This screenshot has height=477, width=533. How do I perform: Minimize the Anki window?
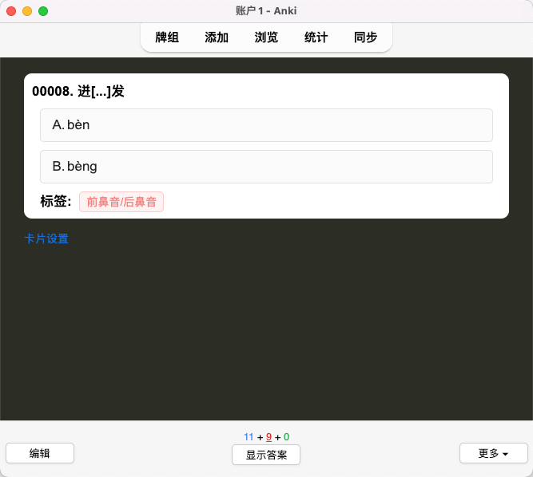tap(27, 11)
